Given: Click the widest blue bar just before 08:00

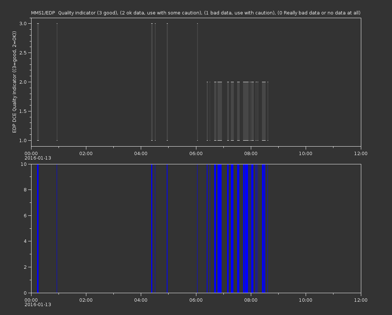Looking at the screenshot, I should tap(246, 228).
